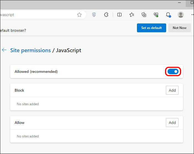Add a site to Block list
Viewport: 194px width, 154px height.
pyautogui.click(x=172, y=90)
